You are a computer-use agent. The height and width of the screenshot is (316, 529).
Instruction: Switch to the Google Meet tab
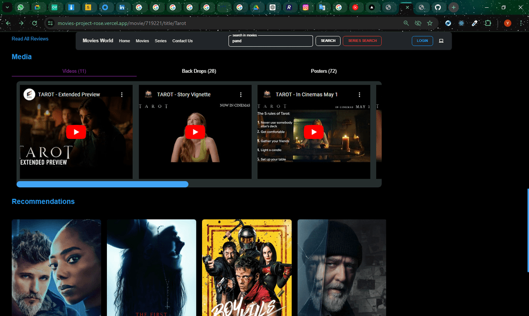coord(37,7)
